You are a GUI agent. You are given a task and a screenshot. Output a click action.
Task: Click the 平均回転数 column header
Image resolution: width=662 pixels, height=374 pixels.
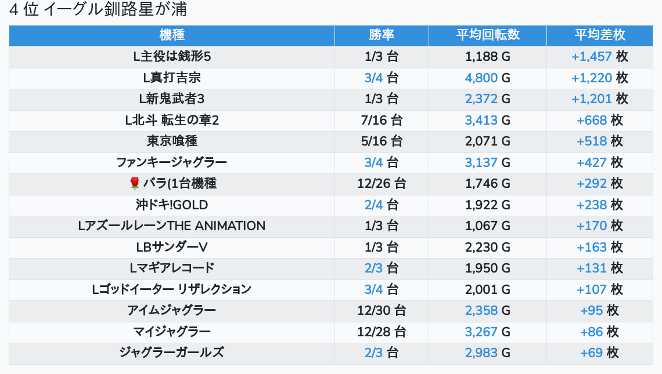[x=487, y=35]
